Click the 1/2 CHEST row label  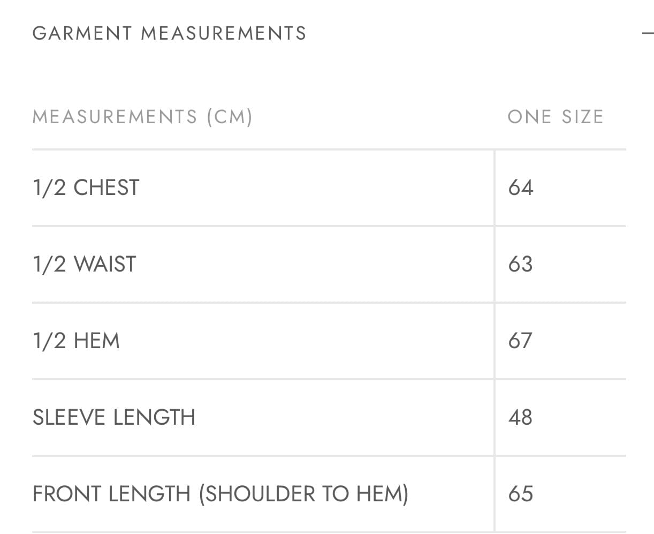pyautogui.click(x=86, y=187)
